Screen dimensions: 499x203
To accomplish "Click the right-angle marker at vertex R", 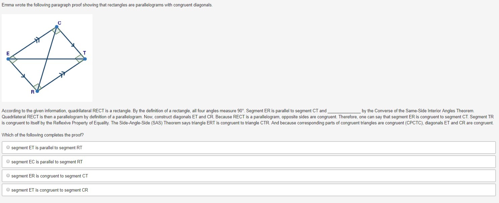I will 37,87.
